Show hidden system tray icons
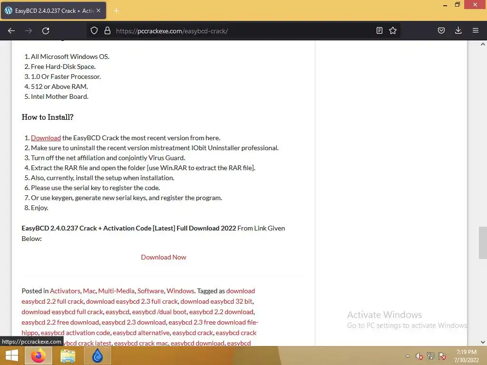This screenshot has width=487, height=365. click(x=408, y=356)
